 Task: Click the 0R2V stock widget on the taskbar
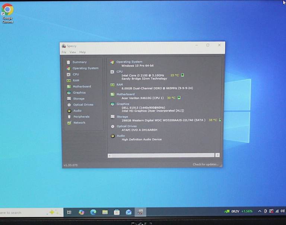(x=238, y=211)
